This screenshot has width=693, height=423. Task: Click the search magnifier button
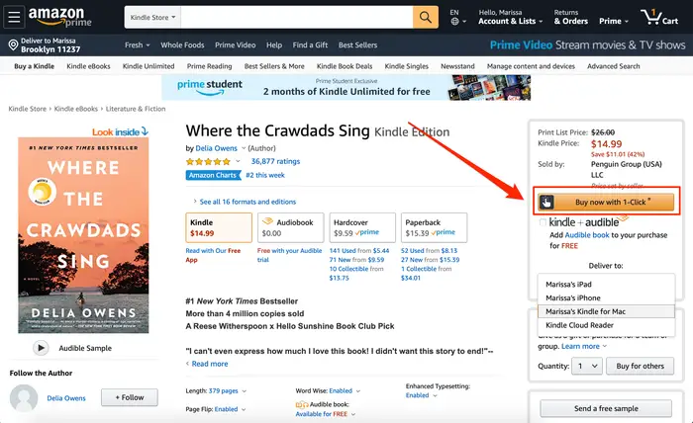425,17
